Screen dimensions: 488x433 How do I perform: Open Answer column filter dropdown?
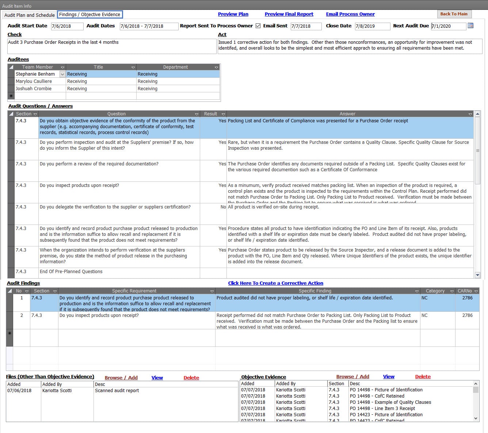(470, 114)
